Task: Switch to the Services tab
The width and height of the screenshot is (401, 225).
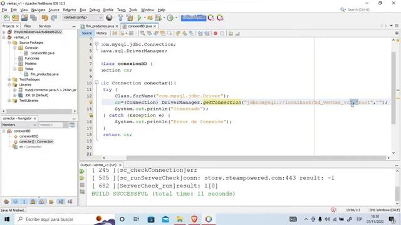Action: tap(44, 26)
